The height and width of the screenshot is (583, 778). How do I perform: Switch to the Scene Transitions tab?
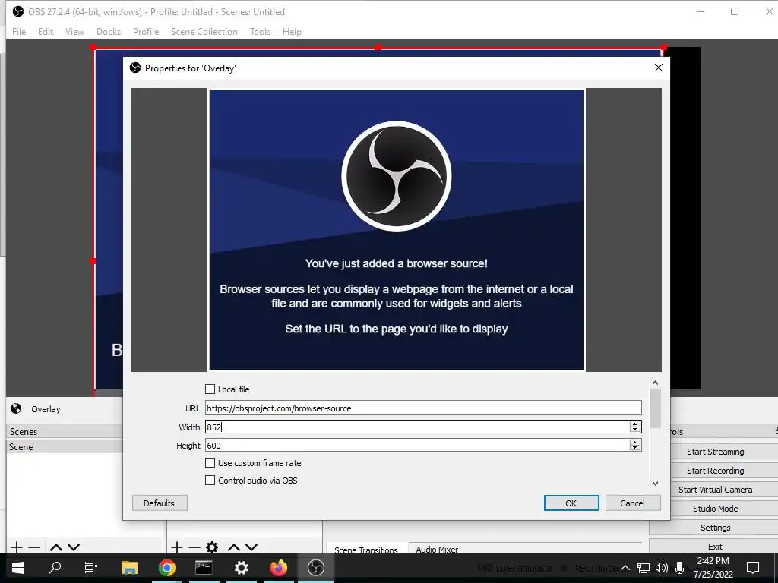coord(365,549)
